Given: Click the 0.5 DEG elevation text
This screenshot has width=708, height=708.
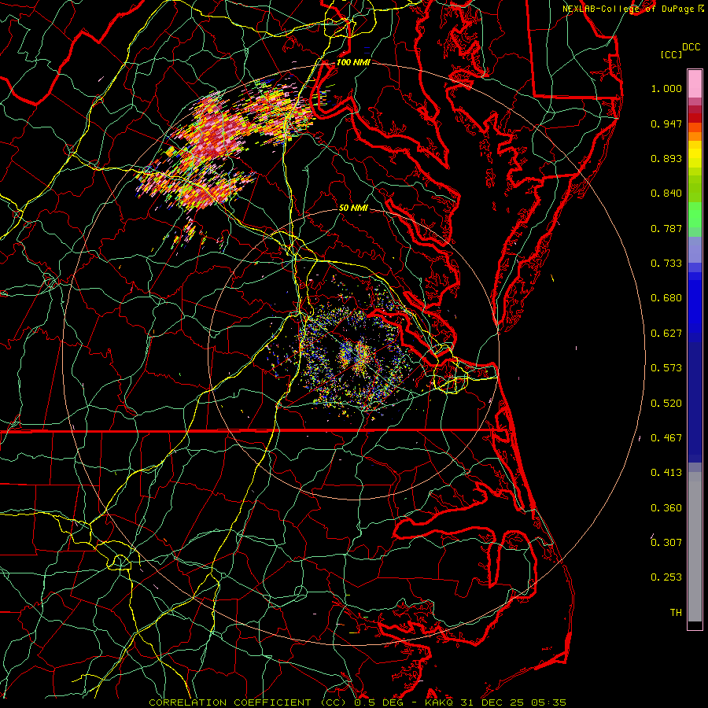Looking at the screenshot, I should pos(378,702).
